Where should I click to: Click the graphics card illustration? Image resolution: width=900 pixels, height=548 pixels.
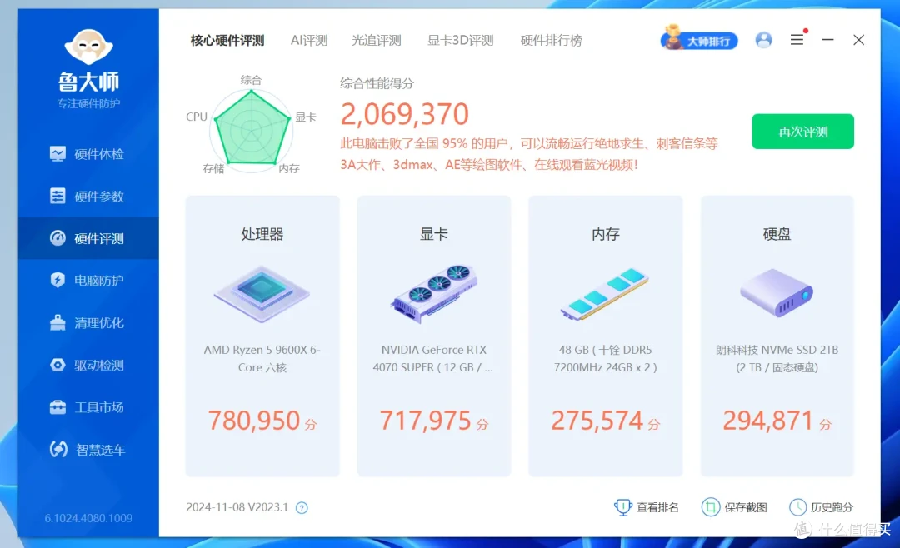[x=434, y=294]
